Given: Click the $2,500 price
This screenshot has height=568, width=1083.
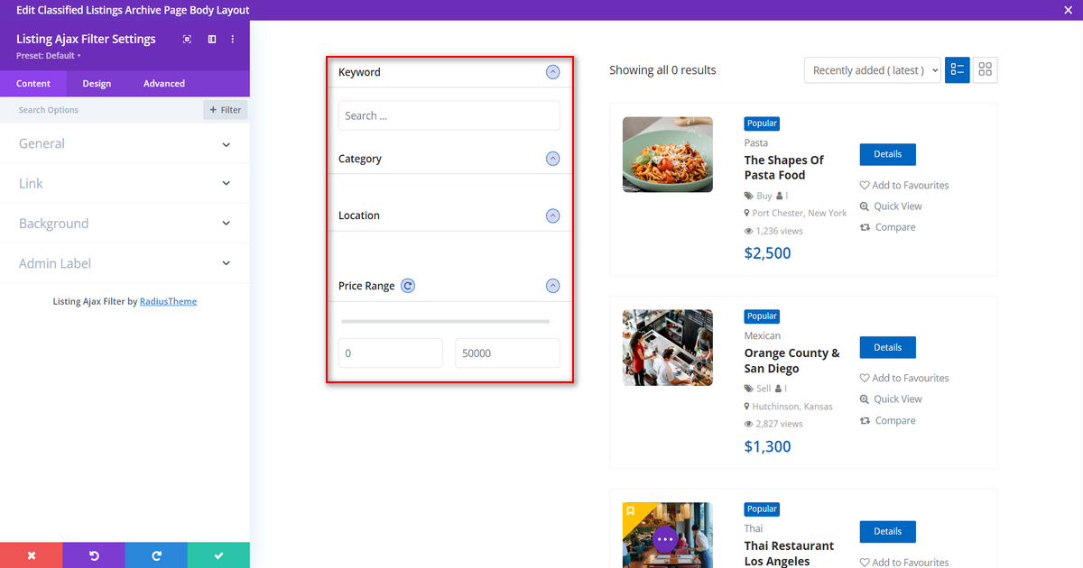Looking at the screenshot, I should click(768, 253).
